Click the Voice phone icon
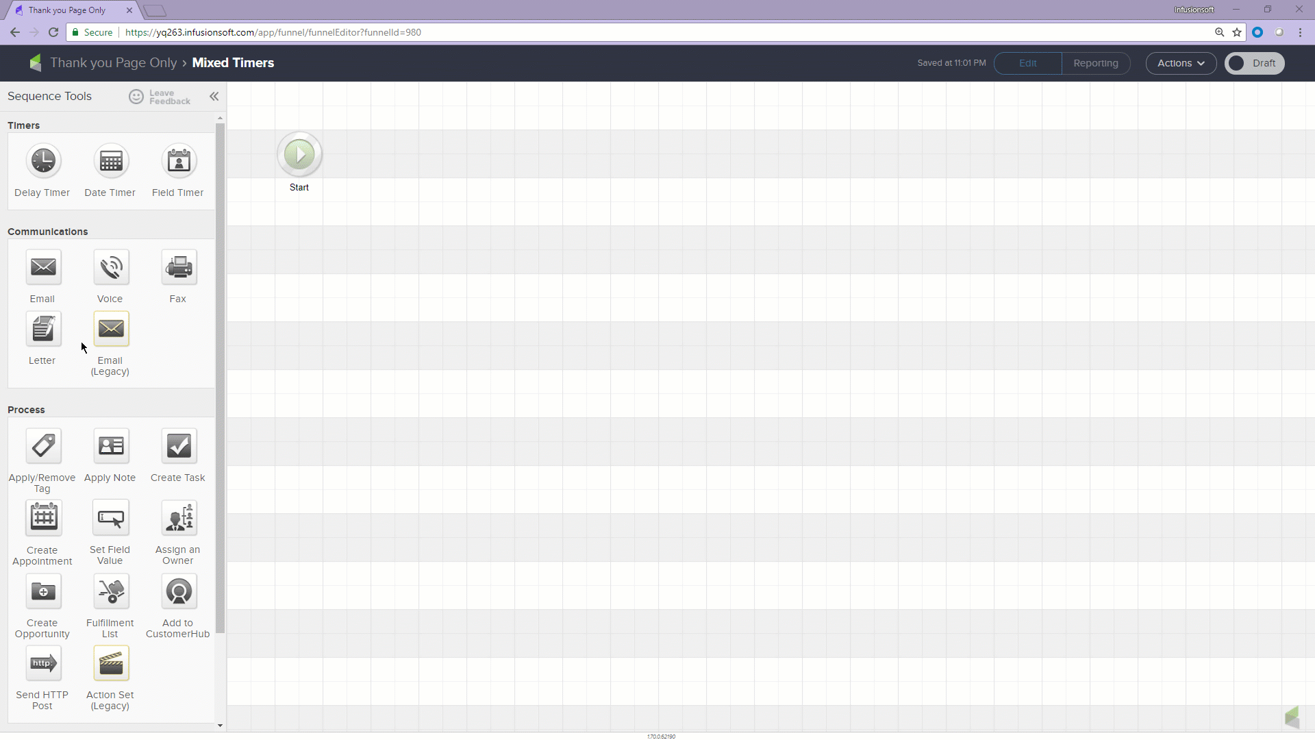1315x740 pixels. [x=111, y=267]
